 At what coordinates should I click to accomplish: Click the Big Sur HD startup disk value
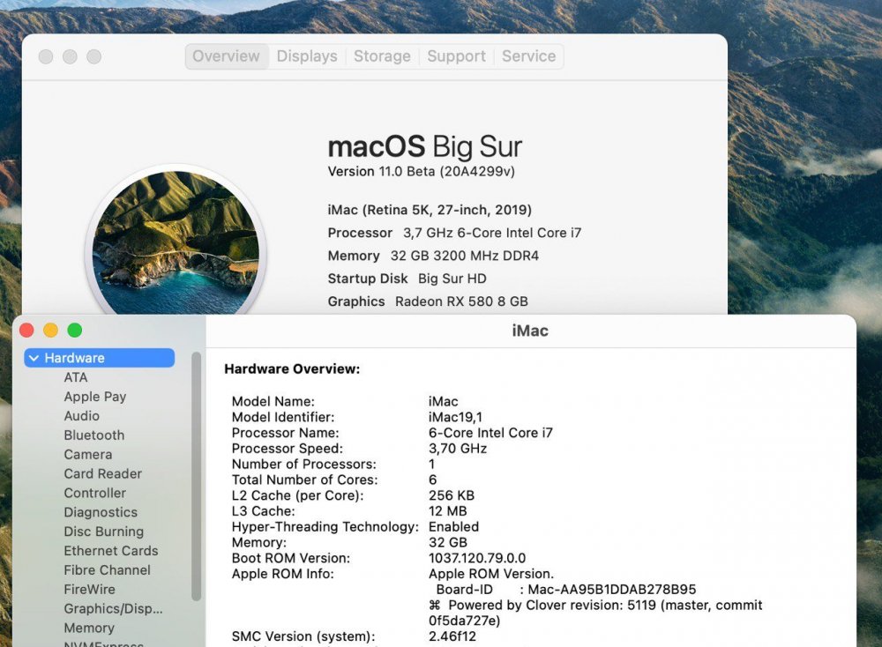[x=452, y=279]
